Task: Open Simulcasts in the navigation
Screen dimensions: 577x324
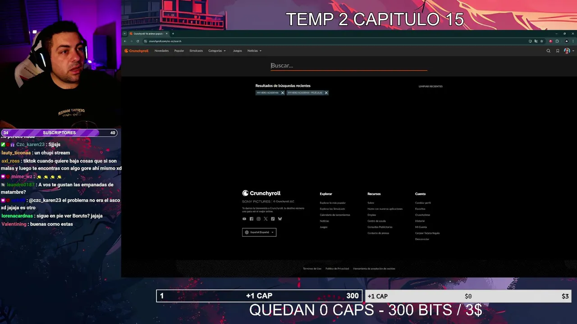Action: [196, 51]
